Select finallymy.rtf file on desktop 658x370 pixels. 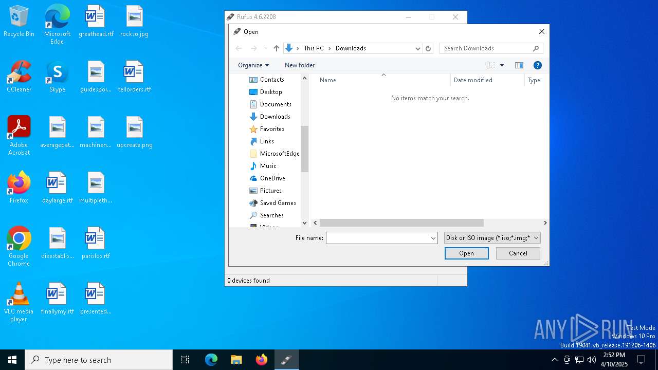[57, 299]
